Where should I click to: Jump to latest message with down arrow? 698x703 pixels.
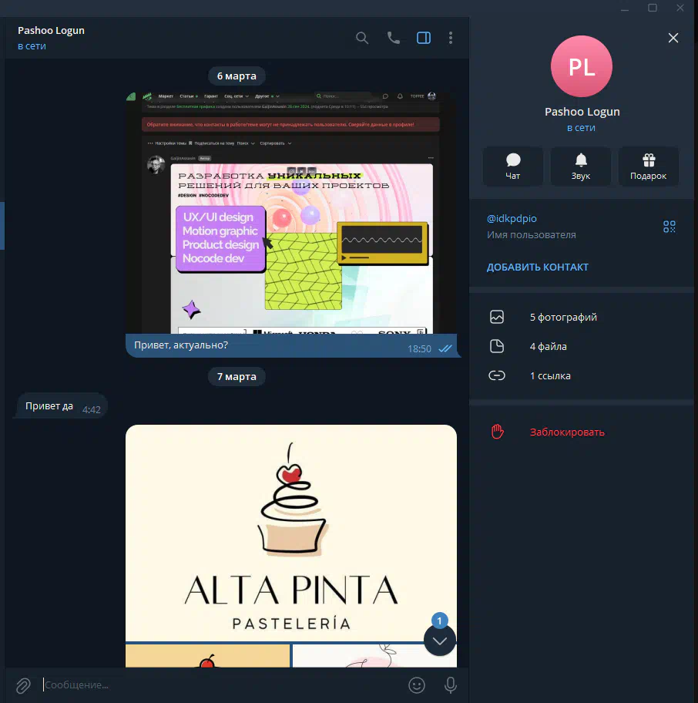tap(440, 640)
